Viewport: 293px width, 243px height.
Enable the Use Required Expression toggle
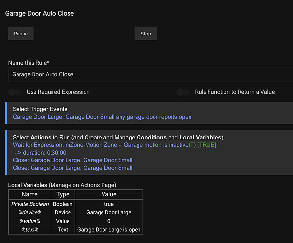tap(16, 92)
